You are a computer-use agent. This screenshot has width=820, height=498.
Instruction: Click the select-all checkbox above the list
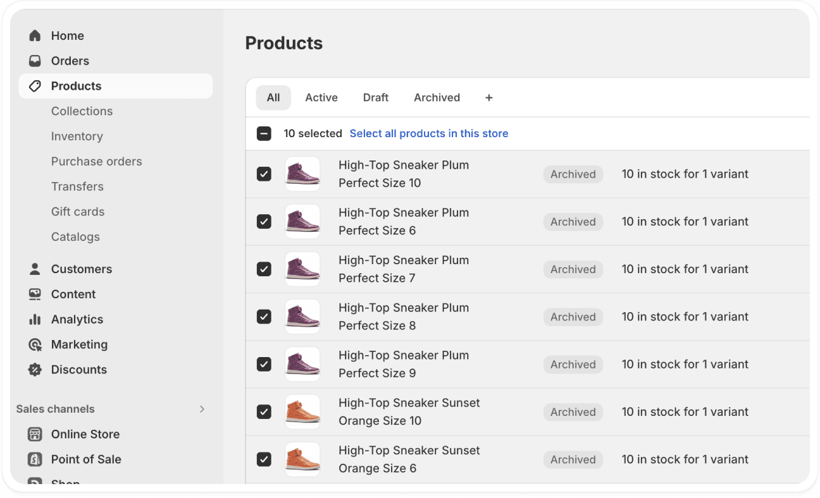click(264, 133)
